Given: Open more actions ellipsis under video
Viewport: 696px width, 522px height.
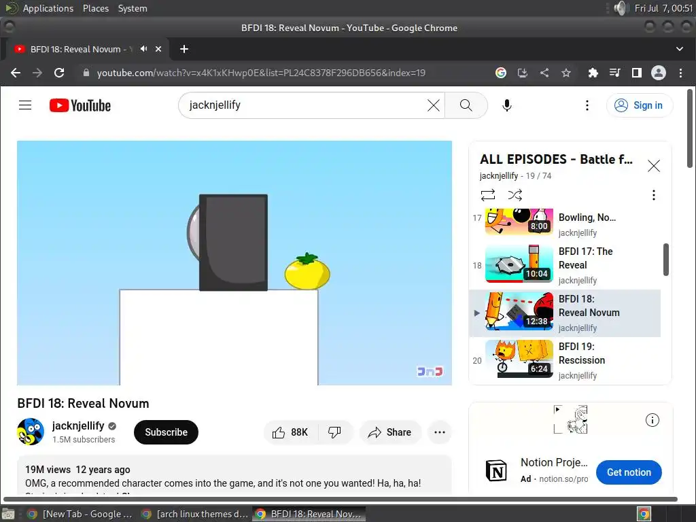Looking at the screenshot, I should point(440,432).
